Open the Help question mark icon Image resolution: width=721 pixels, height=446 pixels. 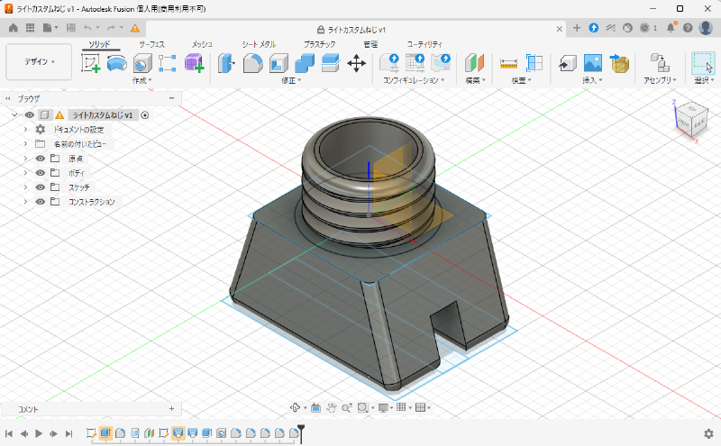click(x=688, y=28)
